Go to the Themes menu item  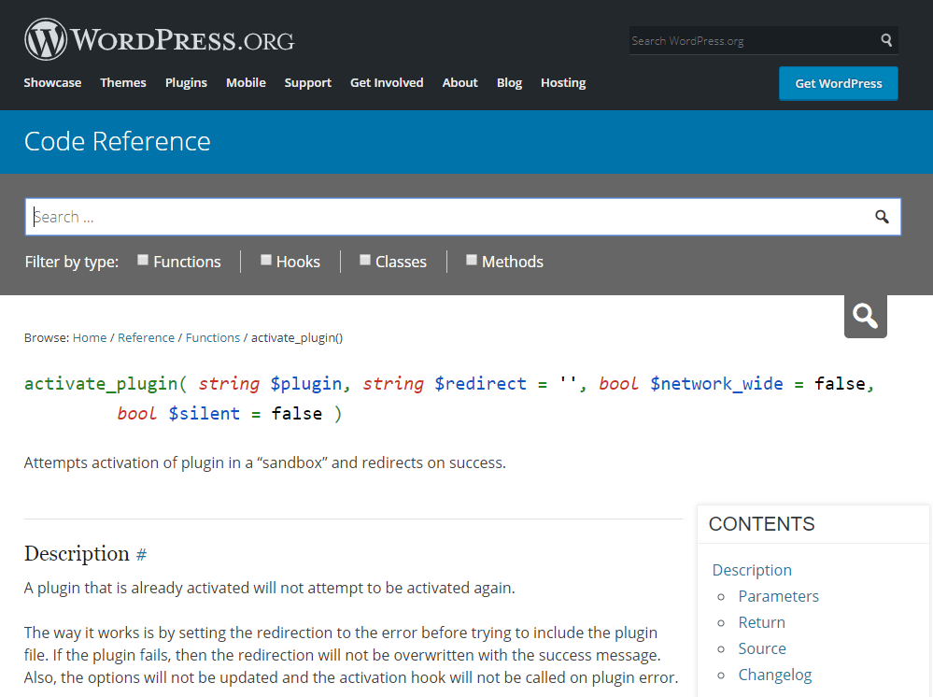[x=123, y=83]
